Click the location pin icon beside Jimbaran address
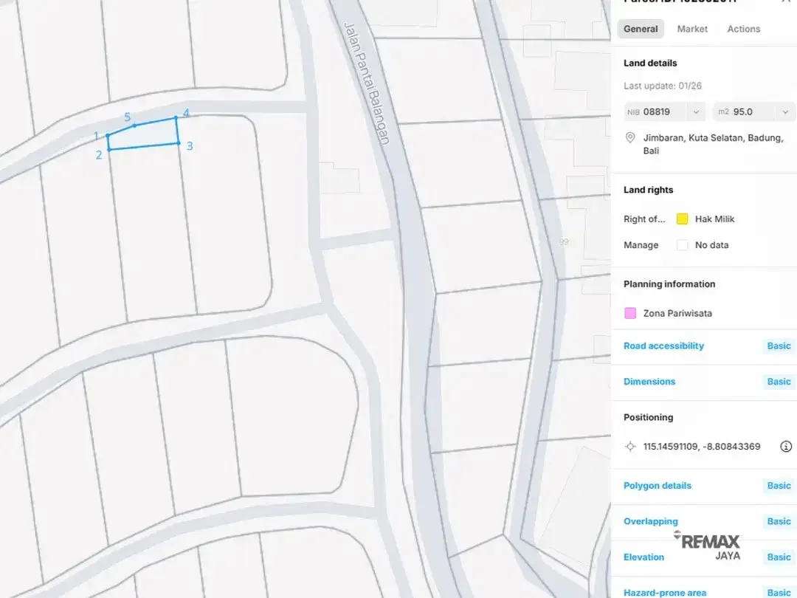The width and height of the screenshot is (797, 598). [x=630, y=138]
